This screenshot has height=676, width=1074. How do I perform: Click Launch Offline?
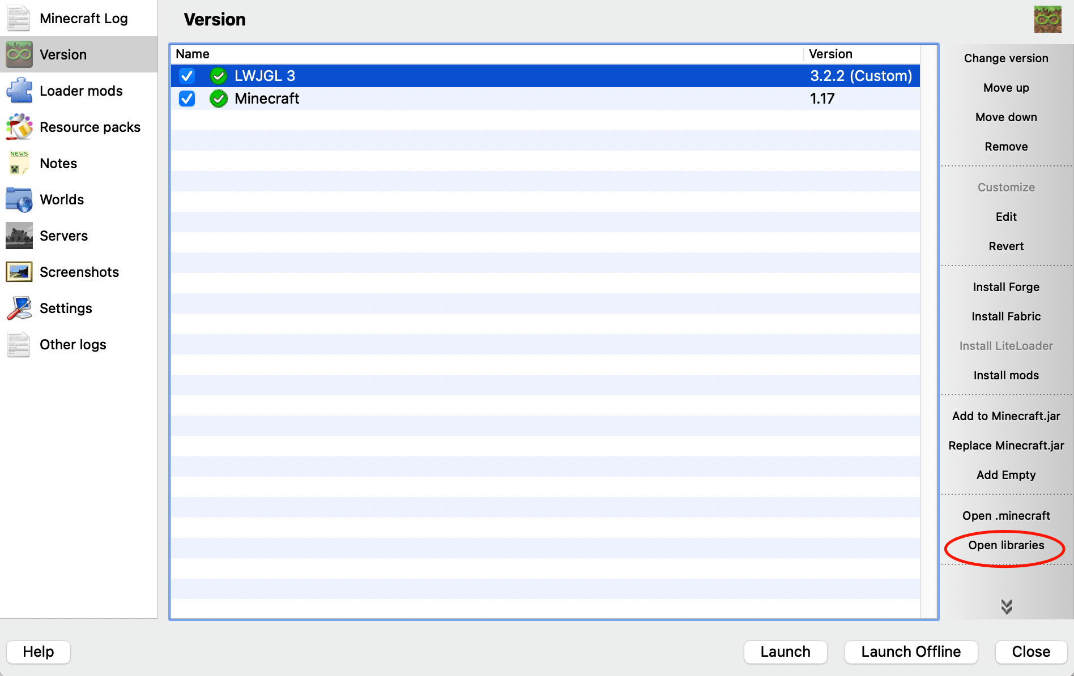tap(911, 652)
